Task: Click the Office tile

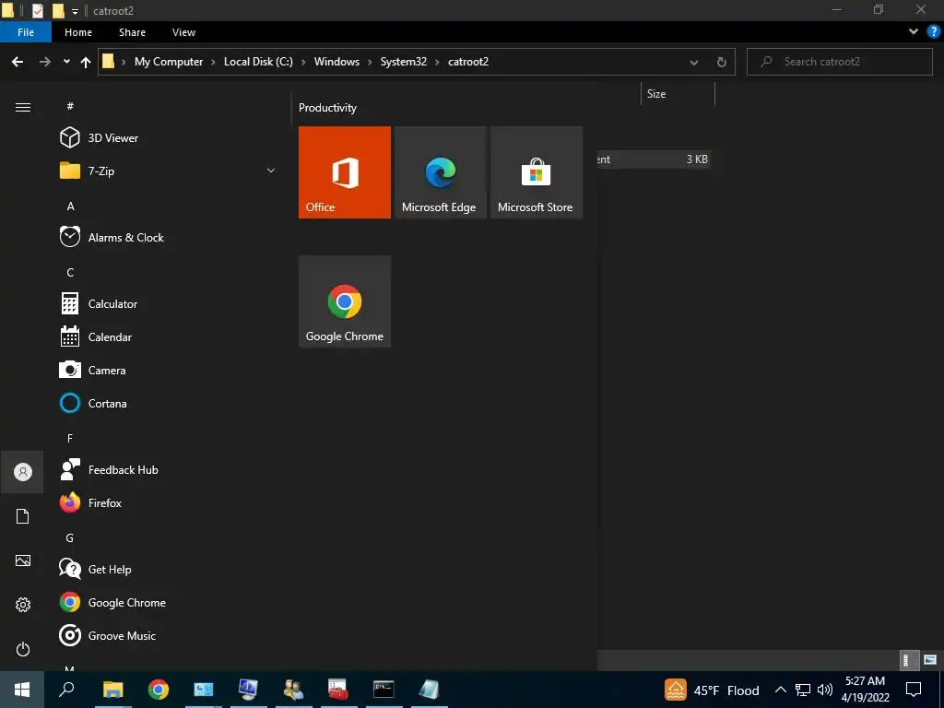Action: [x=345, y=172]
